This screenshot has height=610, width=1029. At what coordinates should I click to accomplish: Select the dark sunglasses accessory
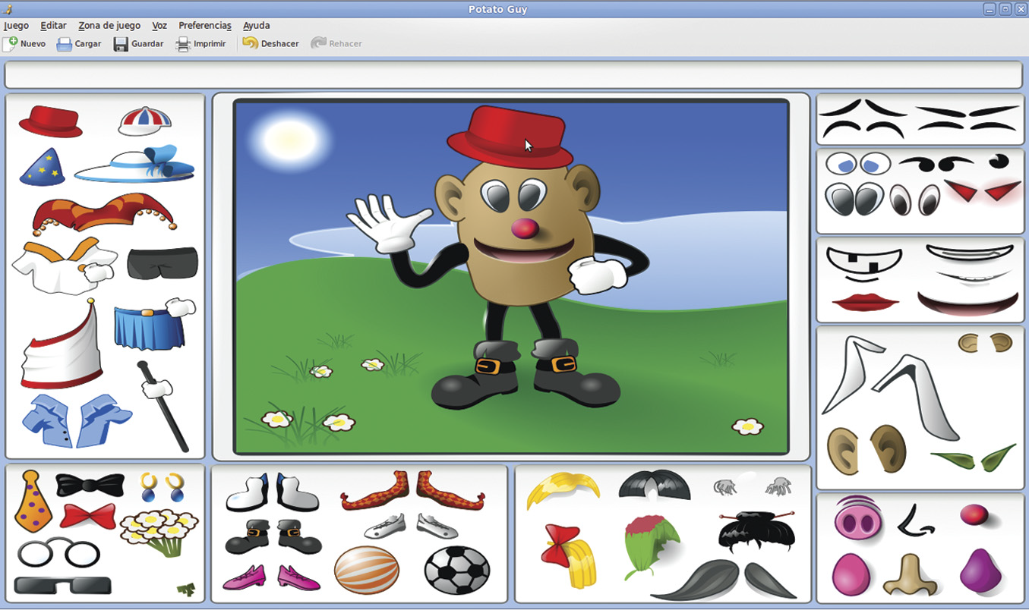62,586
